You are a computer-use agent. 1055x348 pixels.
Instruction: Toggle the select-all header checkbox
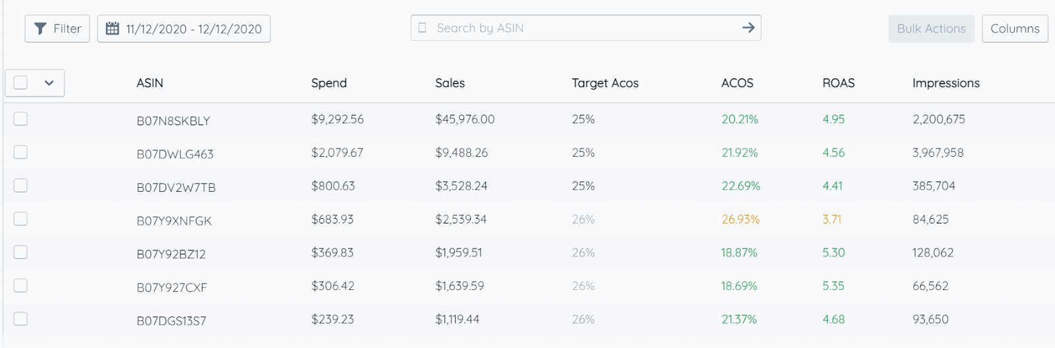20,82
